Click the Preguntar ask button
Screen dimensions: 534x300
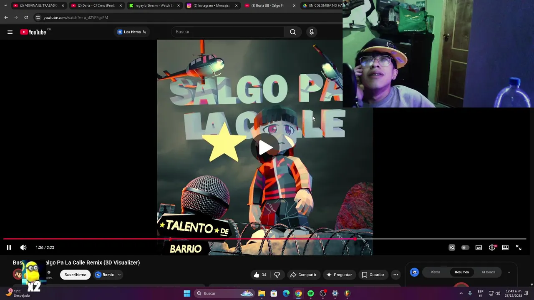tap(339, 275)
